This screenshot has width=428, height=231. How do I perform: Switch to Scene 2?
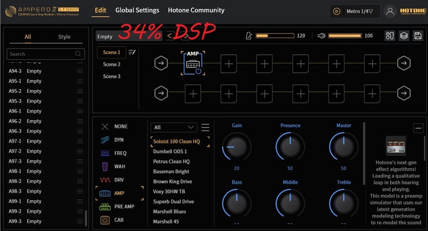click(x=112, y=64)
